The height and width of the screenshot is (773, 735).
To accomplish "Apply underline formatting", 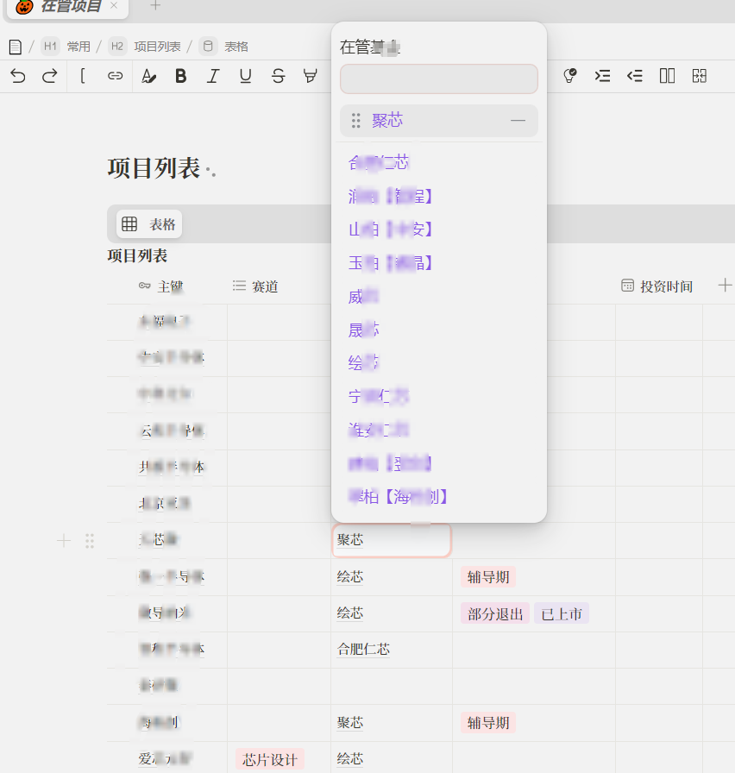I will point(246,76).
